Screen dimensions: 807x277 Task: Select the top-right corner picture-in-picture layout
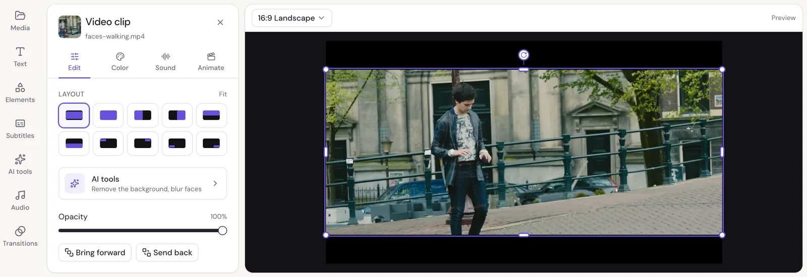tap(143, 144)
